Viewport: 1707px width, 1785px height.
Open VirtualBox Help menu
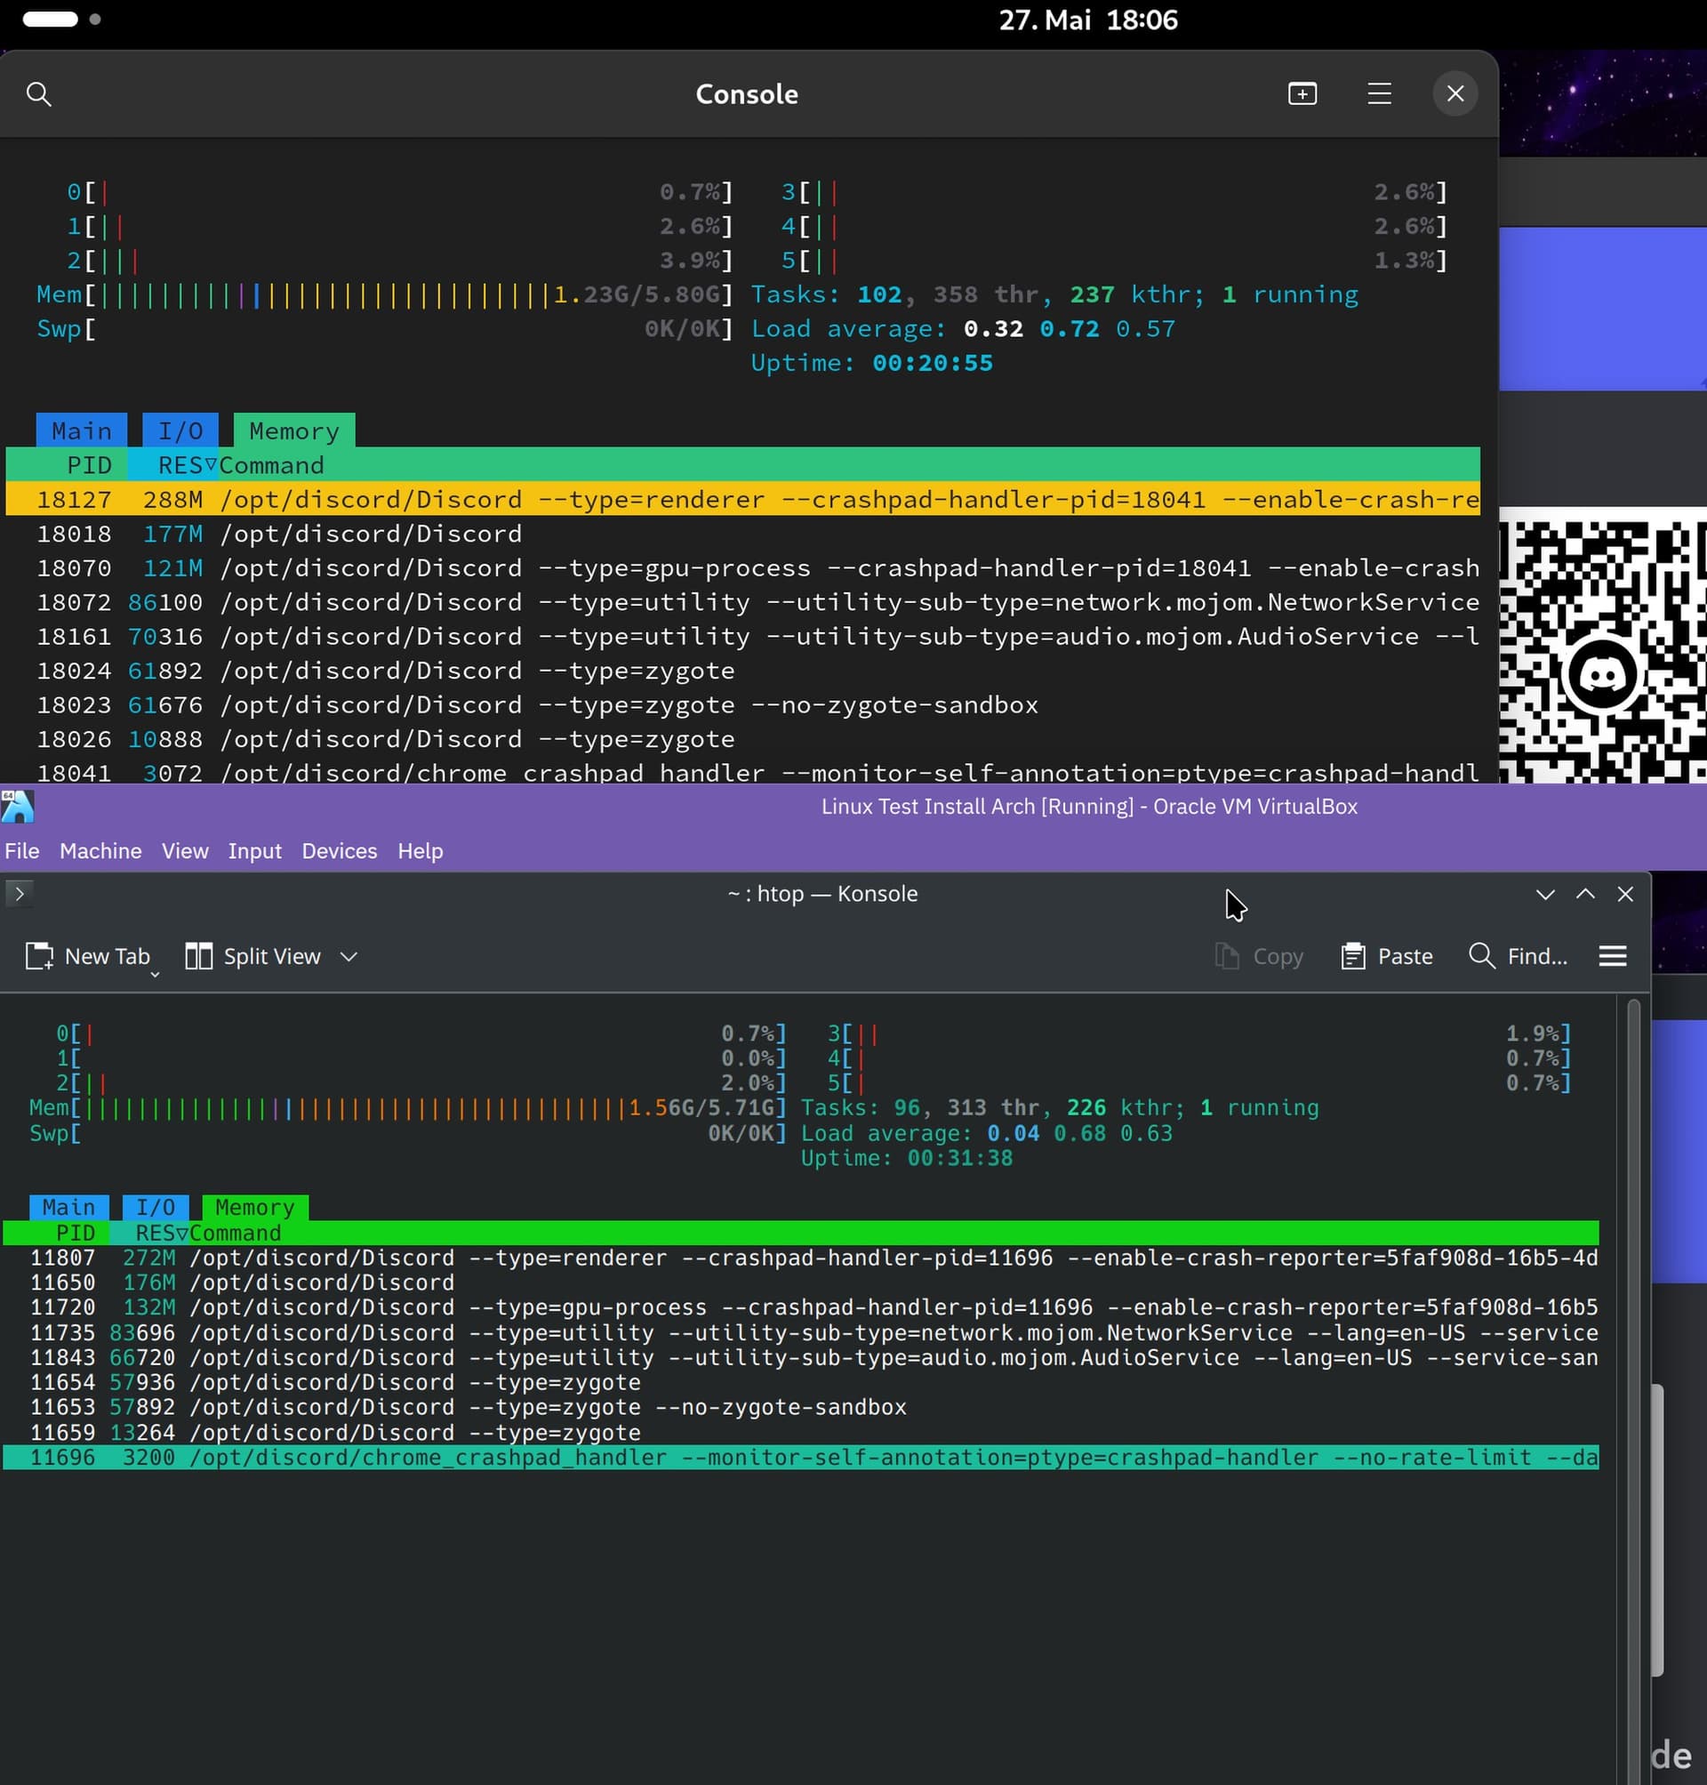421,851
